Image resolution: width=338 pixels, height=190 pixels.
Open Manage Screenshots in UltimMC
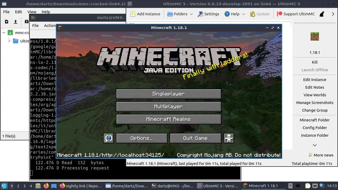click(x=315, y=103)
